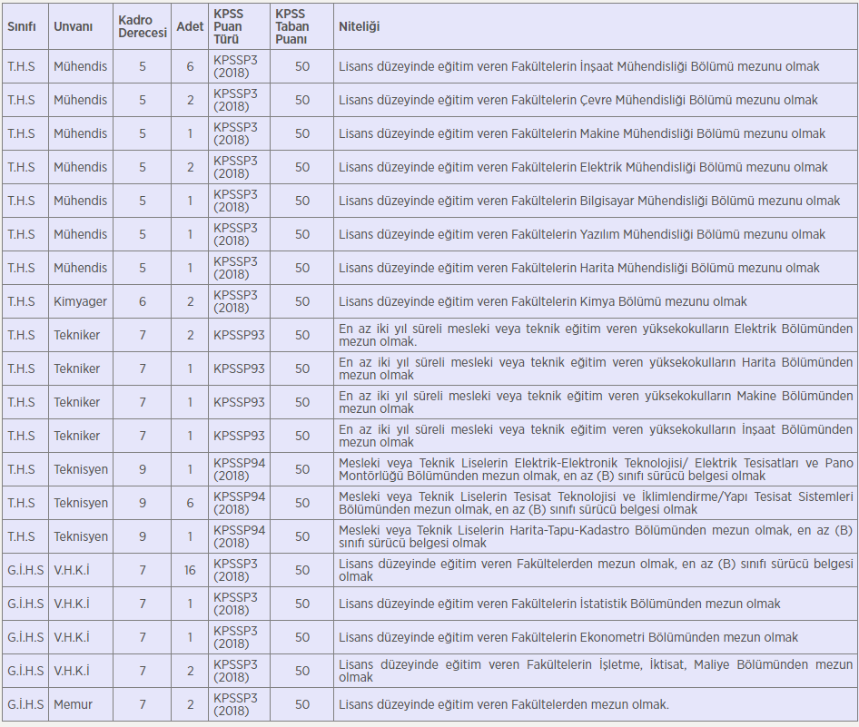The image size is (859, 727).
Task: Click the "Memur" title cell
Action: 73,704
